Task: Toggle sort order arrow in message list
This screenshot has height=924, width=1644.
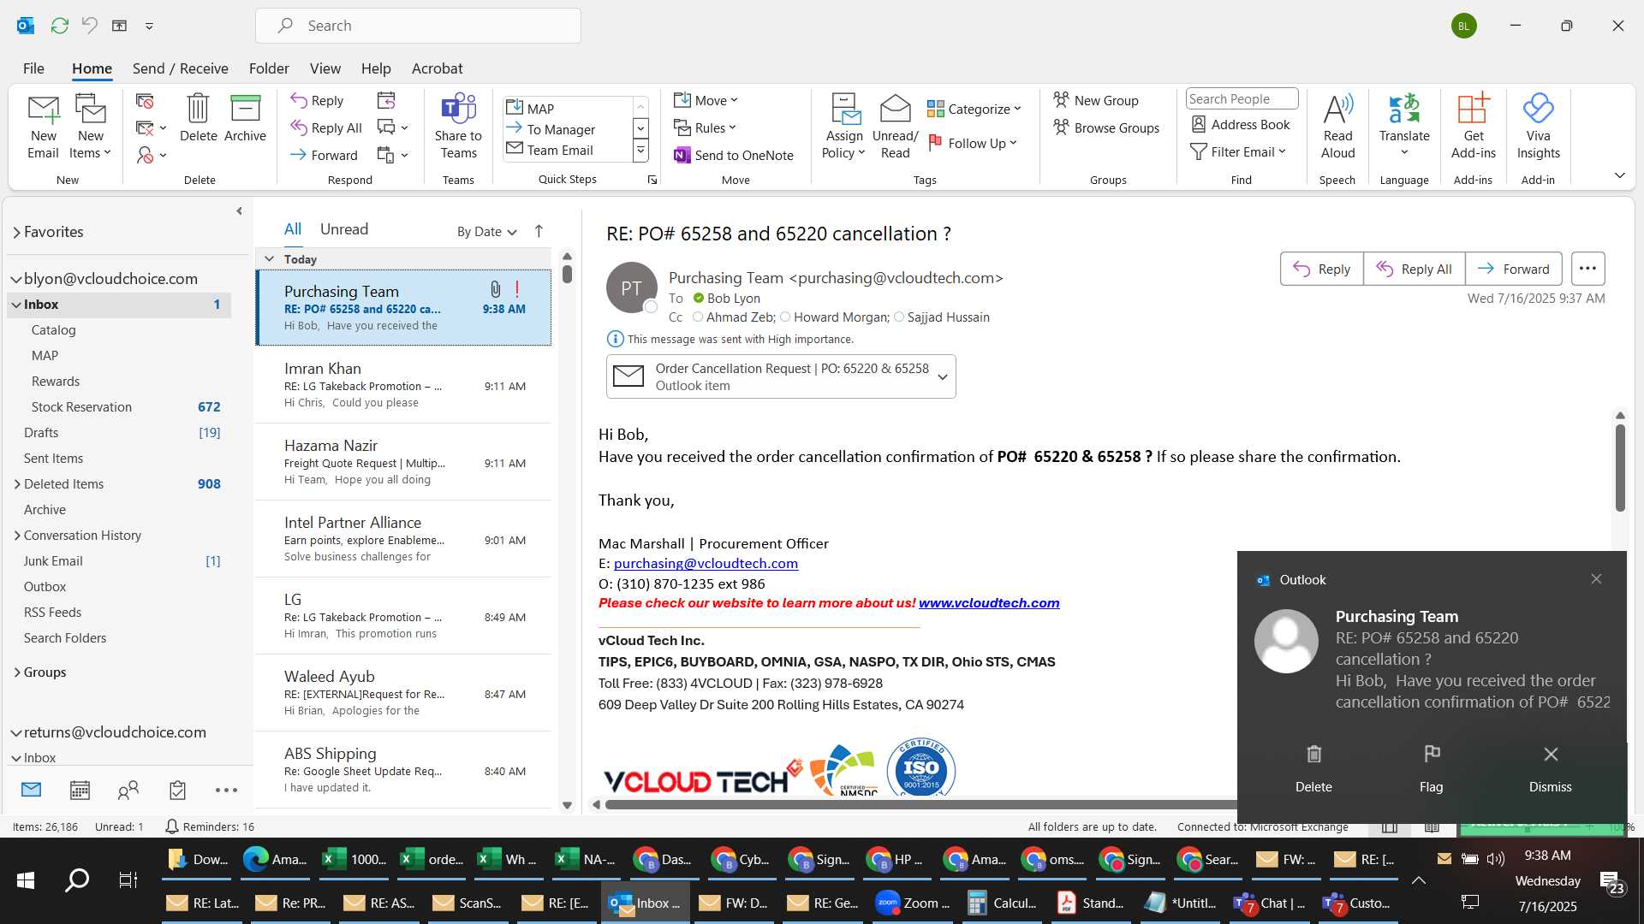Action: pos(539,231)
